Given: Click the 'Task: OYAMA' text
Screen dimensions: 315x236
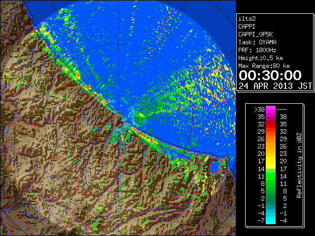Looking at the screenshot, I should click(x=257, y=42).
